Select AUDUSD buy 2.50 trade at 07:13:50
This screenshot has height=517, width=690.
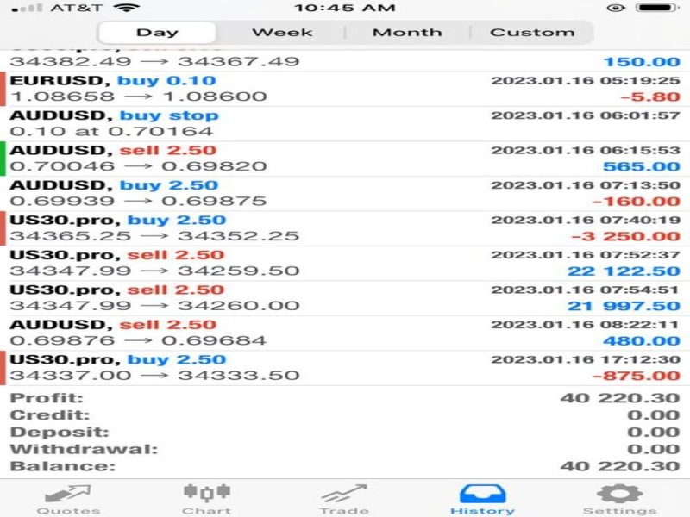tap(345, 193)
